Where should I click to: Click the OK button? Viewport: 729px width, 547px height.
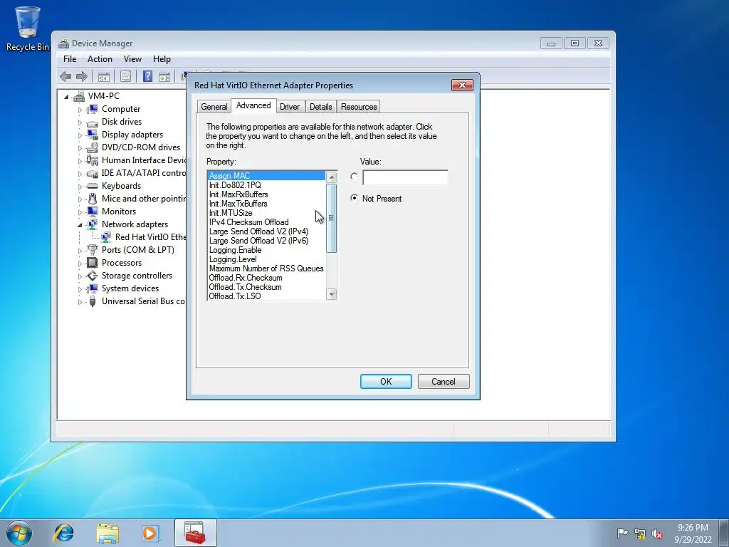point(386,382)
